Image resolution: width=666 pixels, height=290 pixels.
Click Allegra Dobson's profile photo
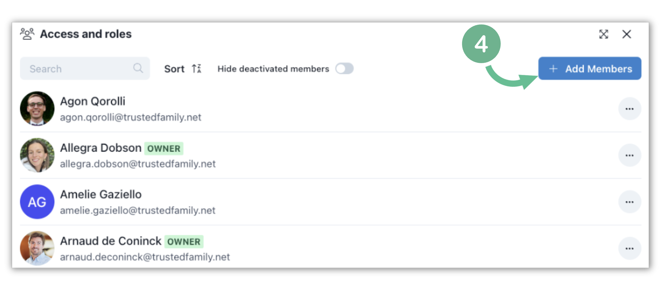pos(37,155)
